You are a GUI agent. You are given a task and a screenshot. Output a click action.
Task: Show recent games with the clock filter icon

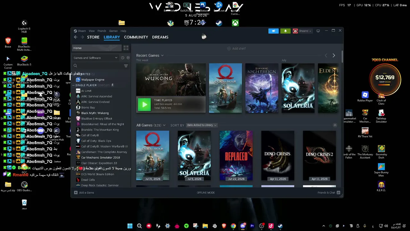tap(122, 58)
